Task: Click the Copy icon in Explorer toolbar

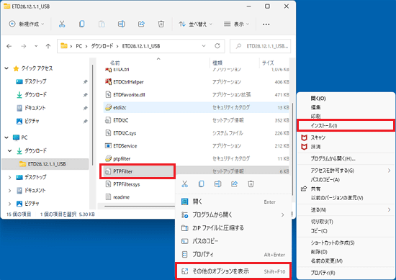Action: [x=81, y=24]
